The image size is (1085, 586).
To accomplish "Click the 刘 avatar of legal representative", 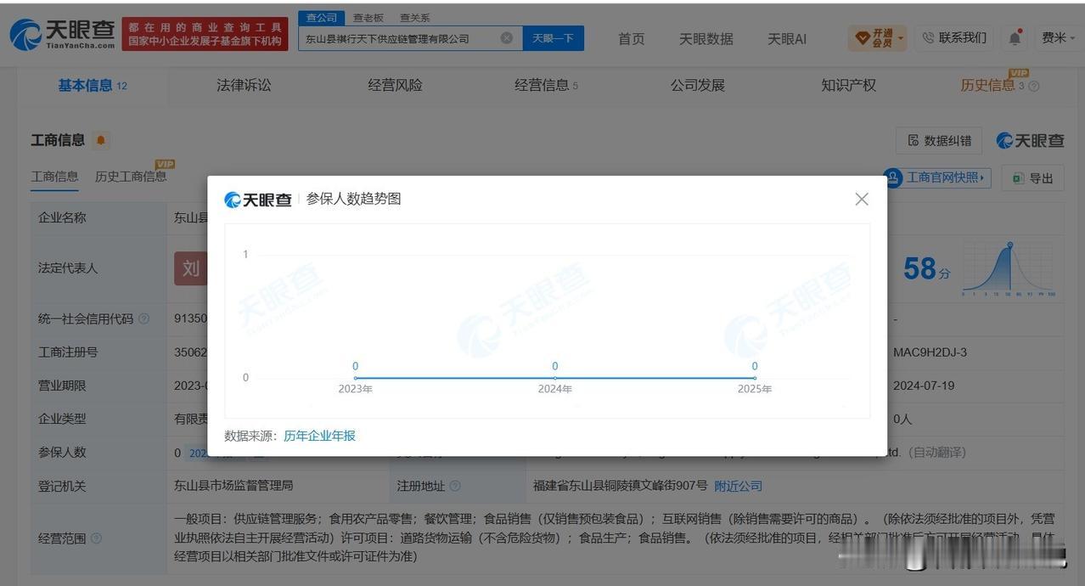I will pos(191,268).
